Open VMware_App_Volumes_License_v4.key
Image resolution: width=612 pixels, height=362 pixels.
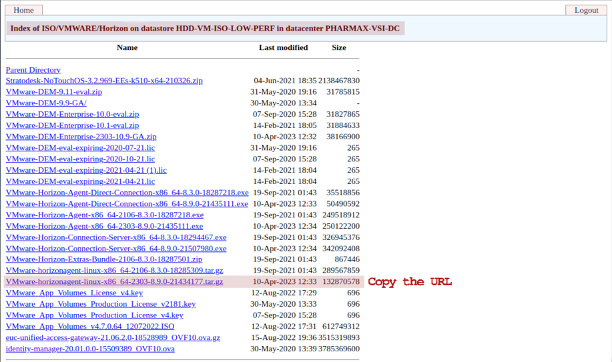click(x=74, y=293)
